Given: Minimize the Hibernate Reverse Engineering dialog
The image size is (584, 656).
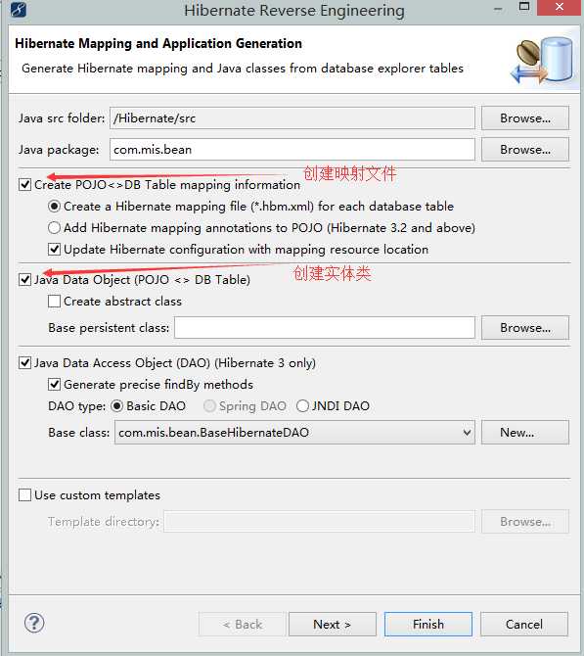Looking at the screenshot, I should tap(498, 9).
